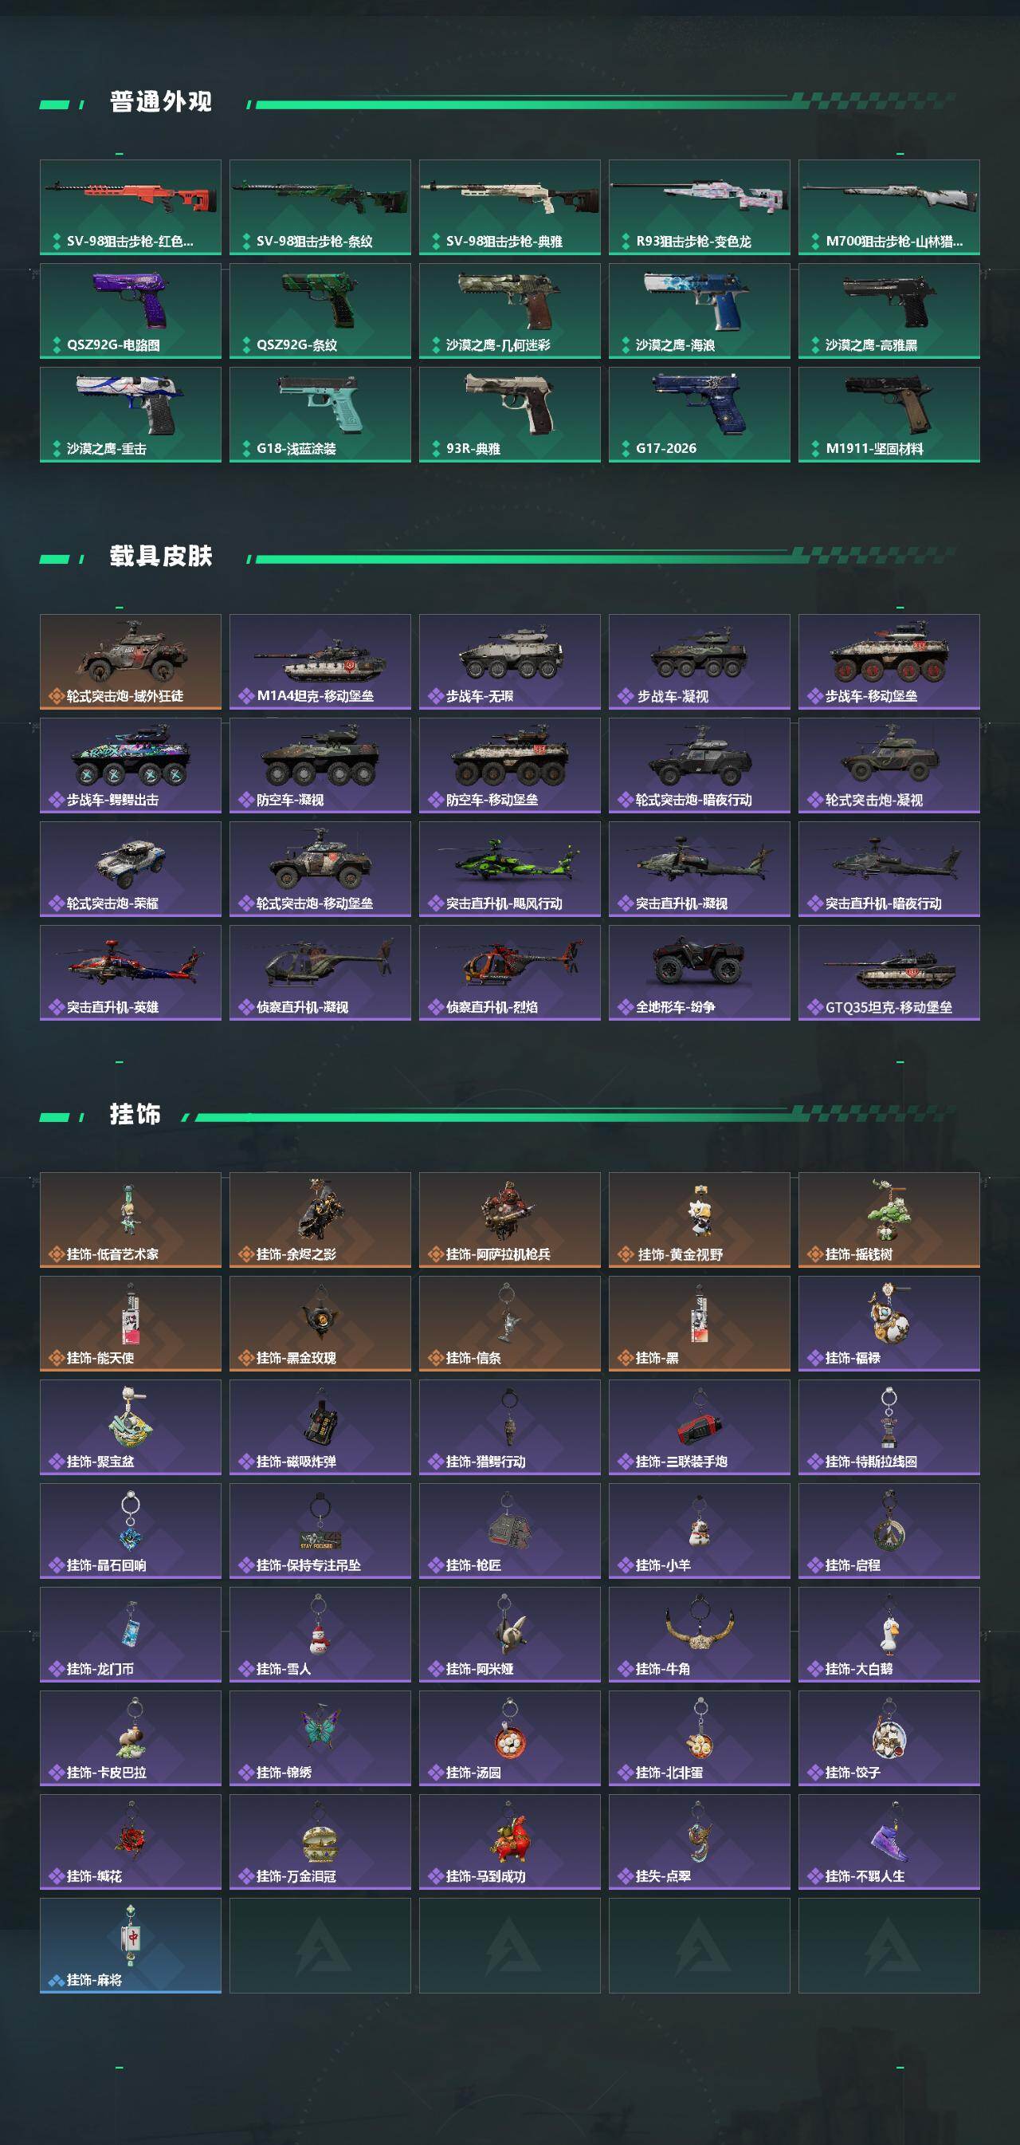This screenshot has height=2145, width=1020.
Task: Open the QSZ92G-电路图 pistol skin
Action: pos(131,311)
